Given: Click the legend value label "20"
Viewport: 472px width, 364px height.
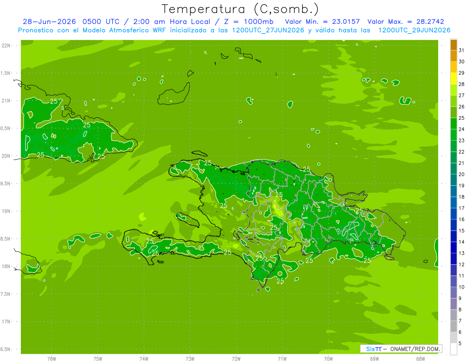Looking at the screenshot, I should (462, 174).
